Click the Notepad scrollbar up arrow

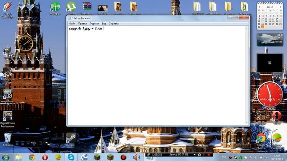pyautogui.click(x=247, y=28)
